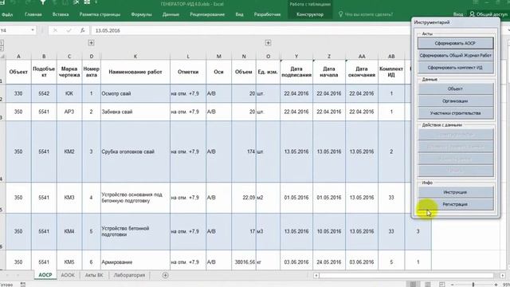Click the confirm checkmark in formula bar

click(69, 30)
